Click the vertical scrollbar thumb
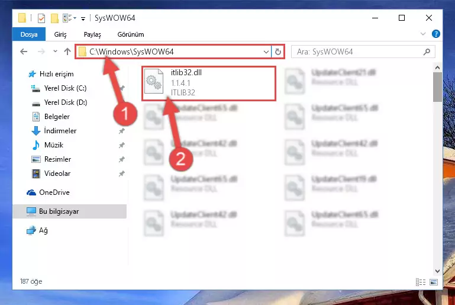Viewport: 455px width, 305px height. point(437,87)
